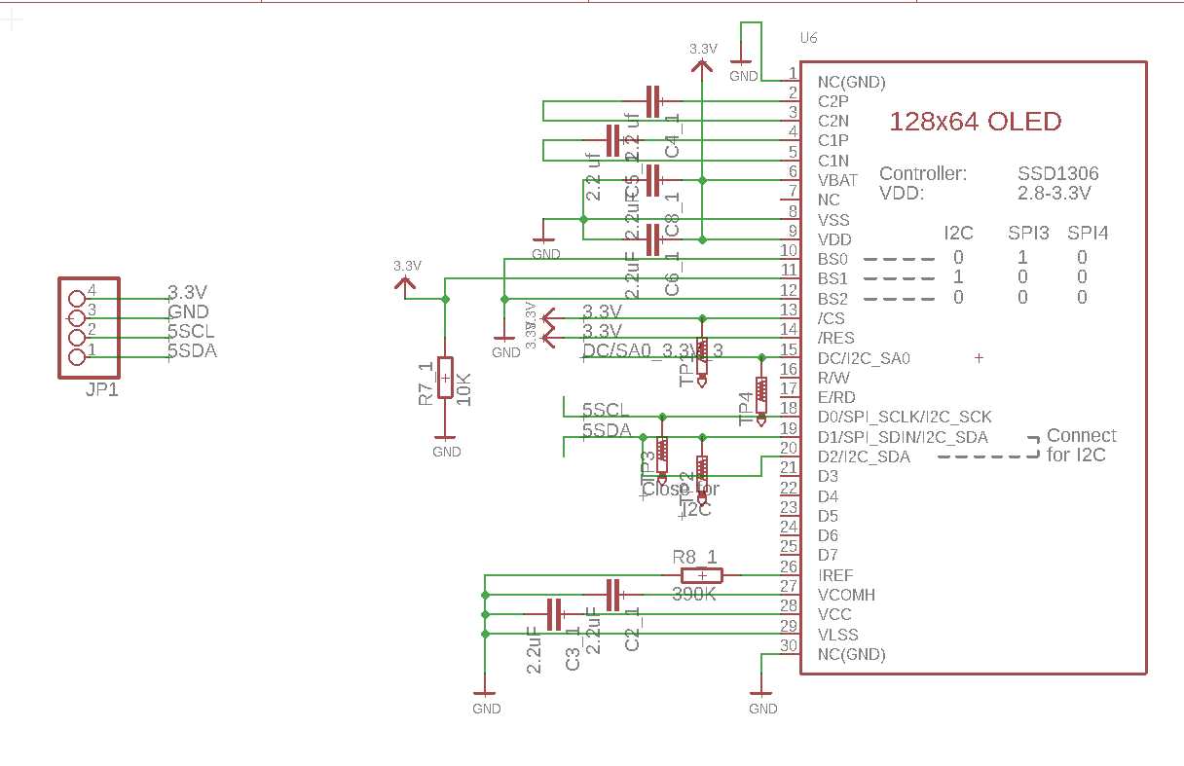The width and height of the screenshot is (1184, 766).
Task: Click the D1/SPI_SDIN/I2C_SDA pin label
Action: click(903, 437)
